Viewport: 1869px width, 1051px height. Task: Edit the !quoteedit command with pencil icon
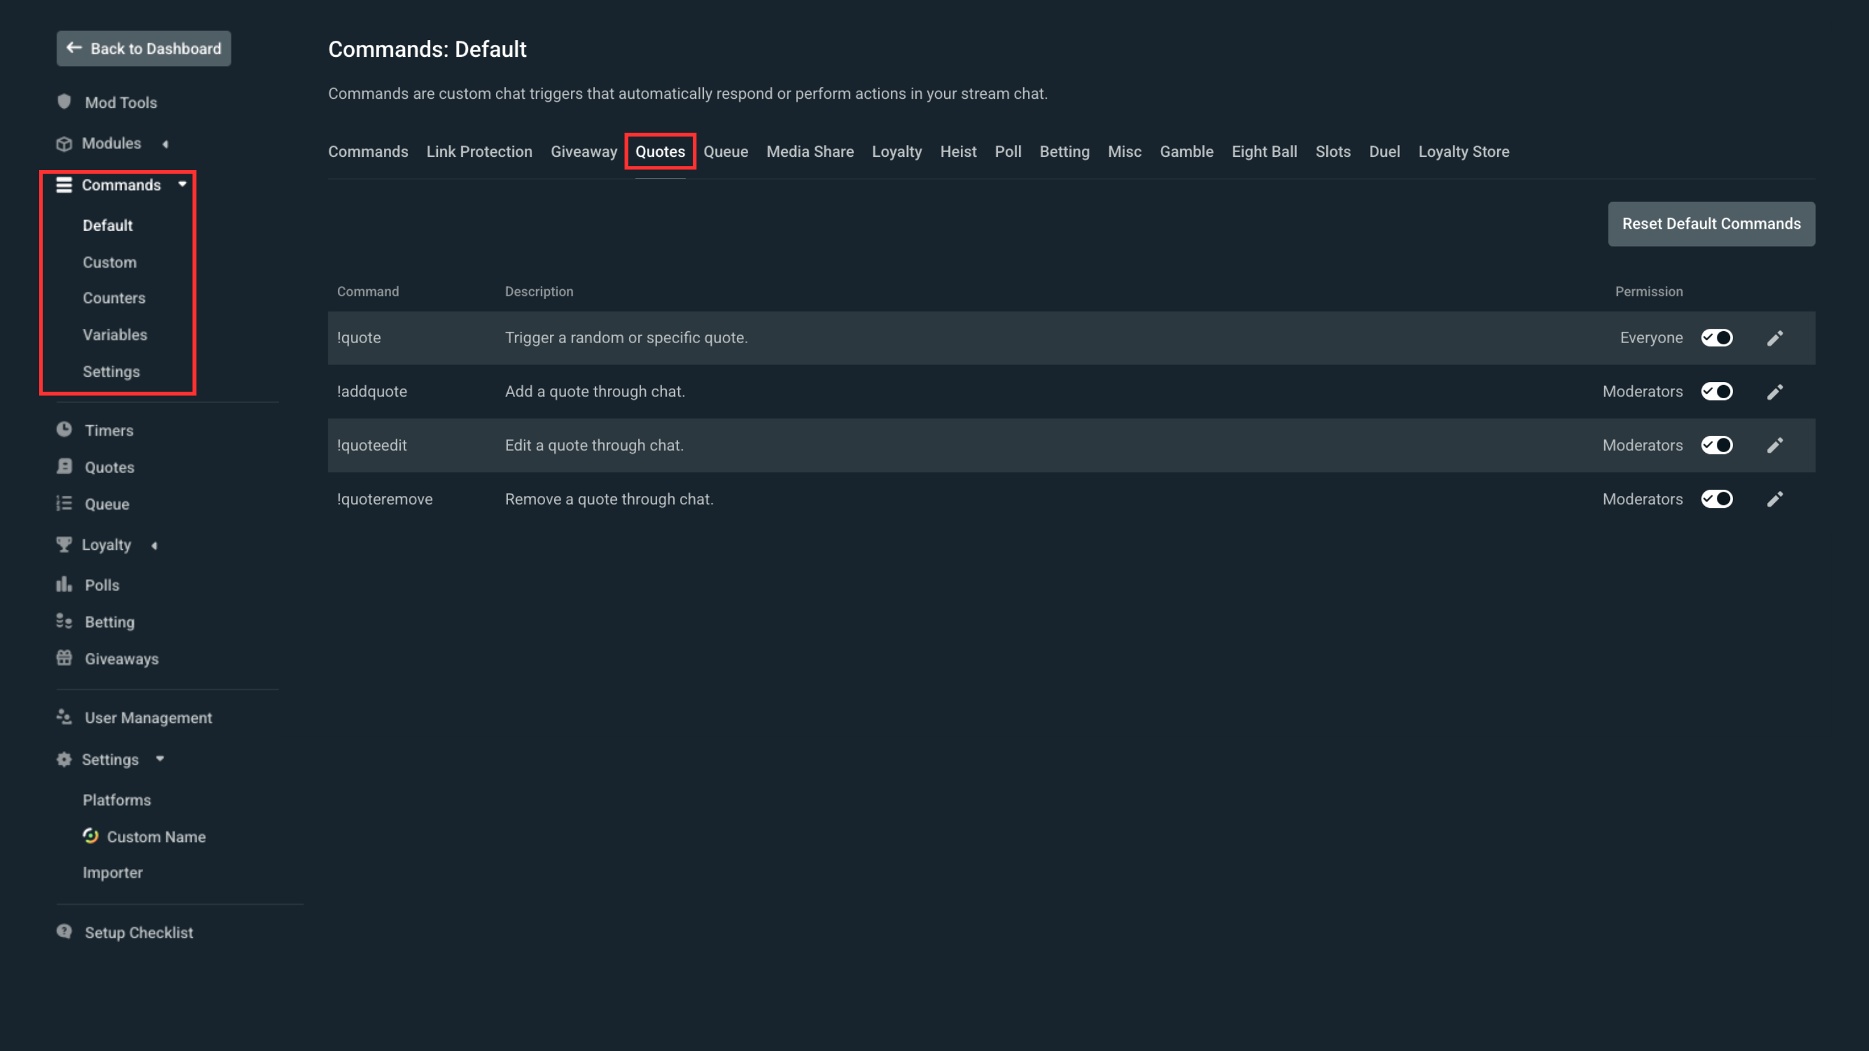point(1775,446)
